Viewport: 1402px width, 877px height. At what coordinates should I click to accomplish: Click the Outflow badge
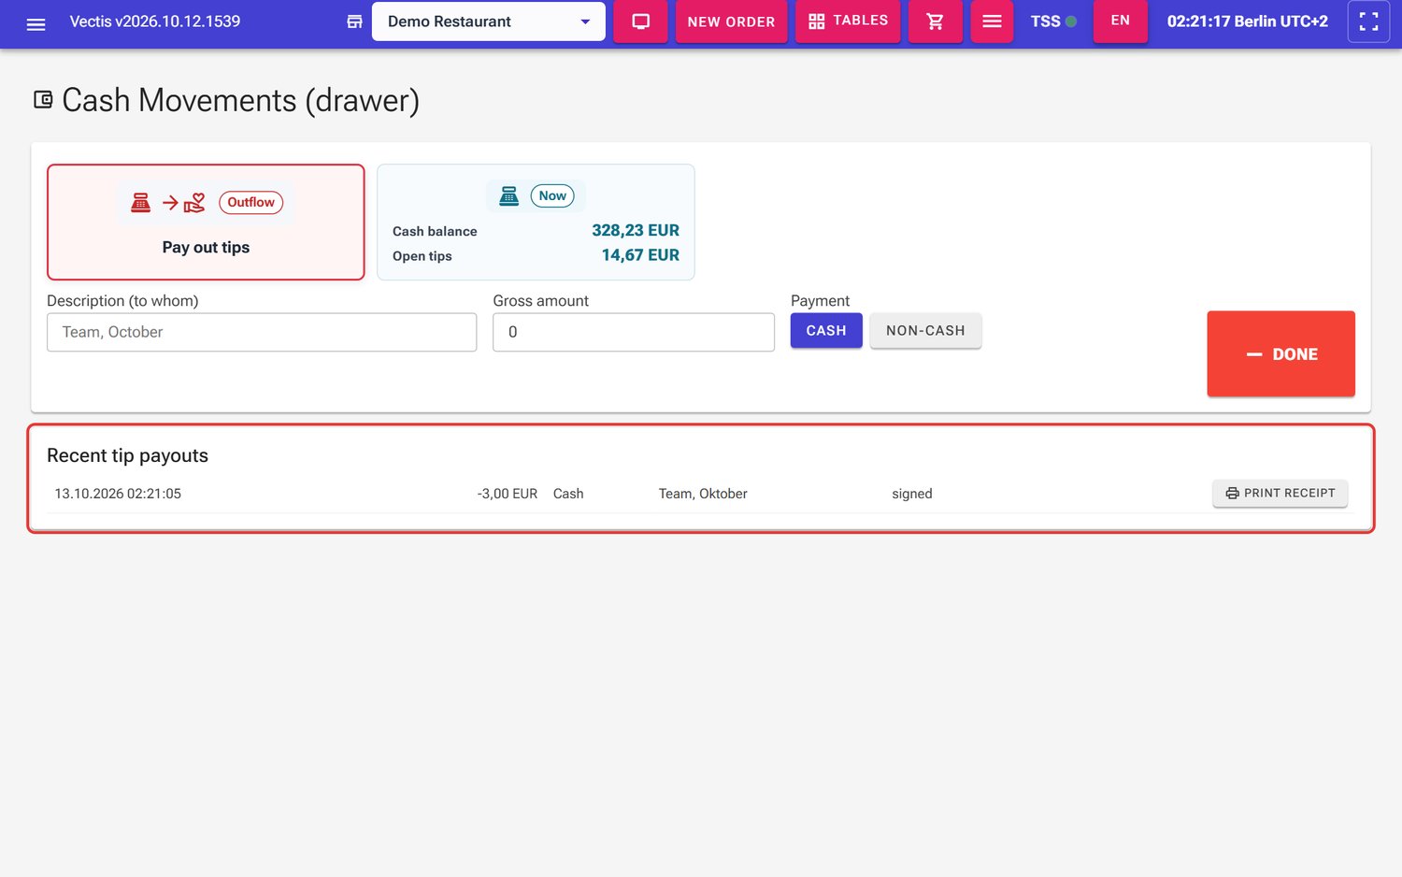point(250,203)
